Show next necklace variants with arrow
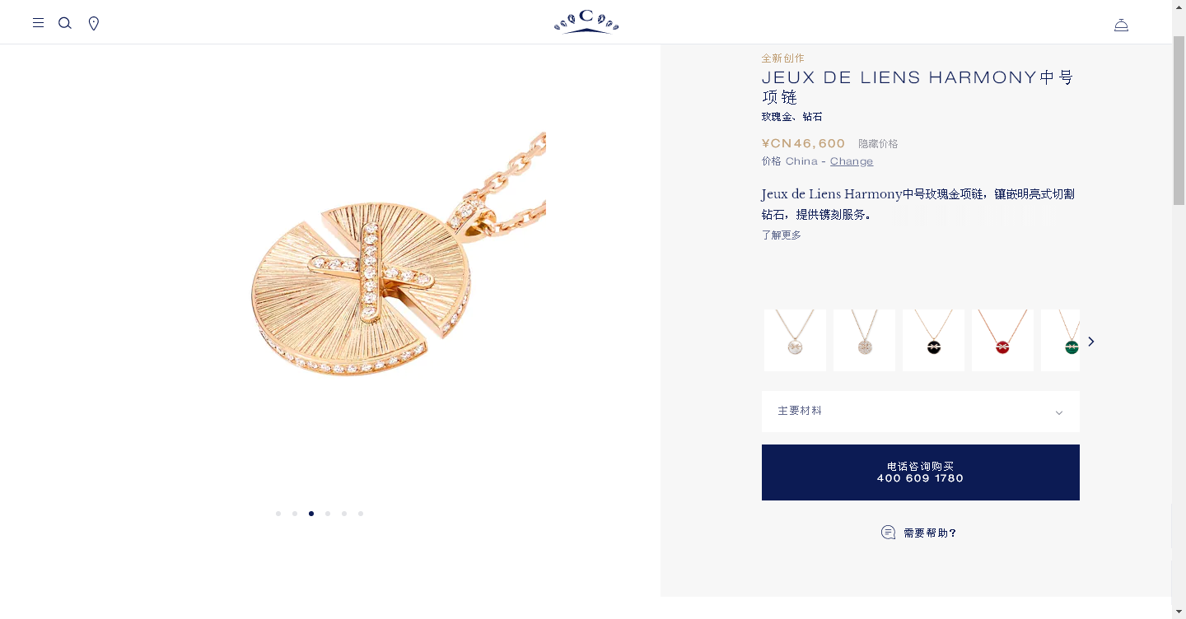Viewport: 1186px width, 619px height. [x=1091, y=341]
